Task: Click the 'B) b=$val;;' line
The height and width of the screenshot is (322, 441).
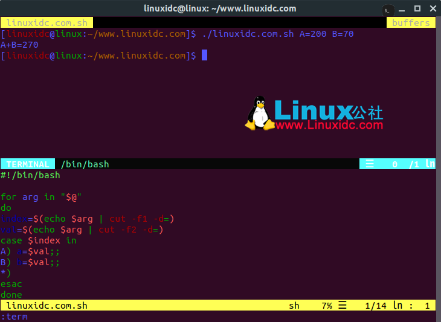Action: pyautogui.click(x=30, y=262)
